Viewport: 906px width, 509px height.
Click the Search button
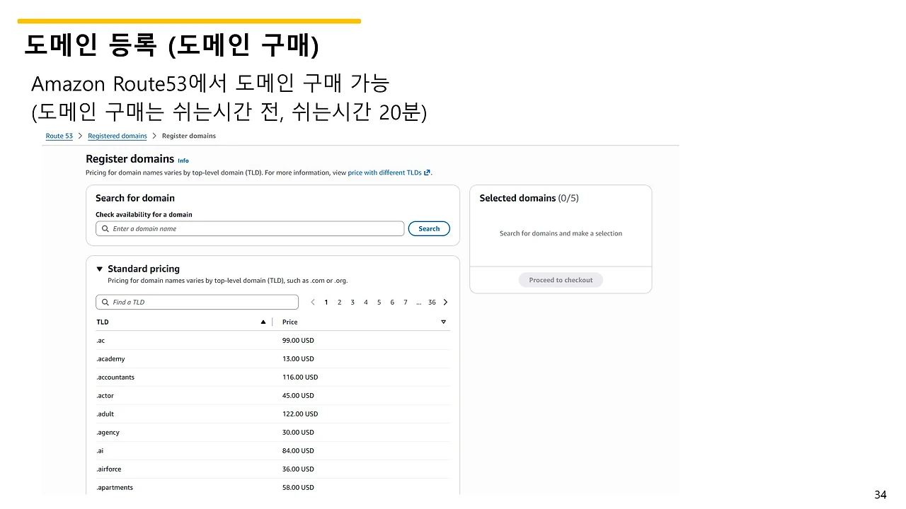tap(428, 228)
